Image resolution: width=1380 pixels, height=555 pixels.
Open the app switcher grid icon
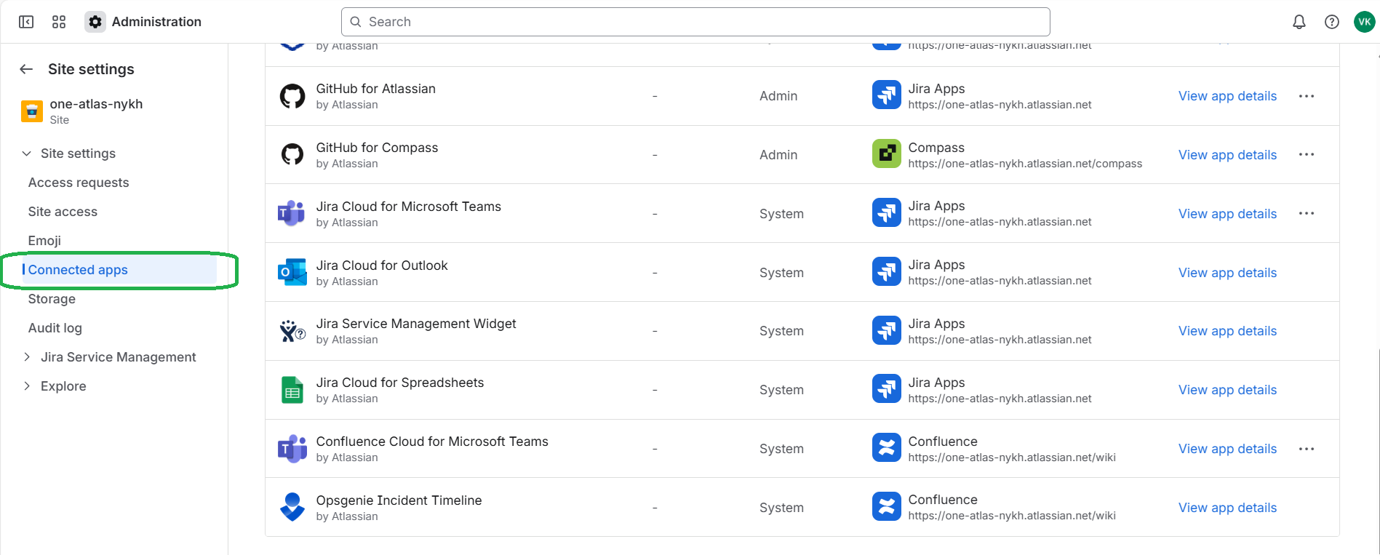(x=59, y=22)
